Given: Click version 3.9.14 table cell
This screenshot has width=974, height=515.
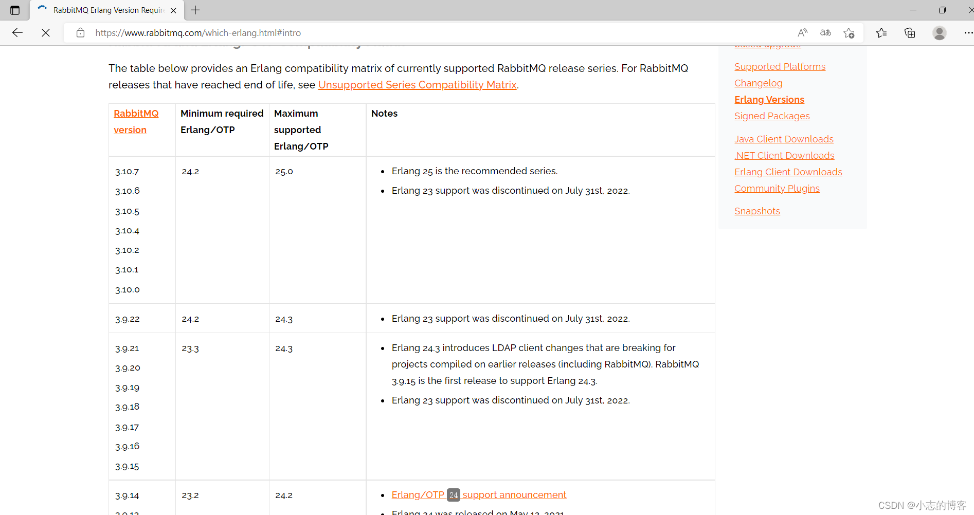Looking at the screenshot, I should tap(127, 496).
